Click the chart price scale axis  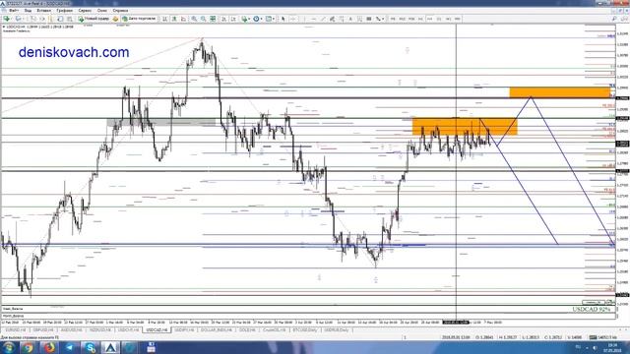tap(622, 170)
